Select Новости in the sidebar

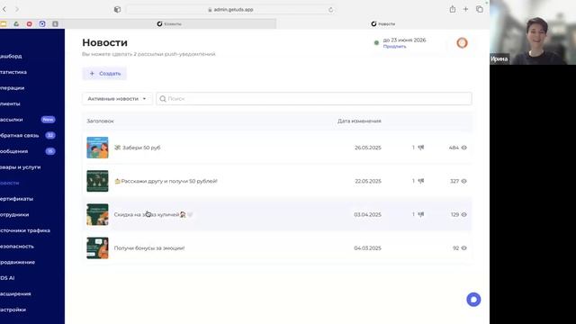[x=10, y=183]
